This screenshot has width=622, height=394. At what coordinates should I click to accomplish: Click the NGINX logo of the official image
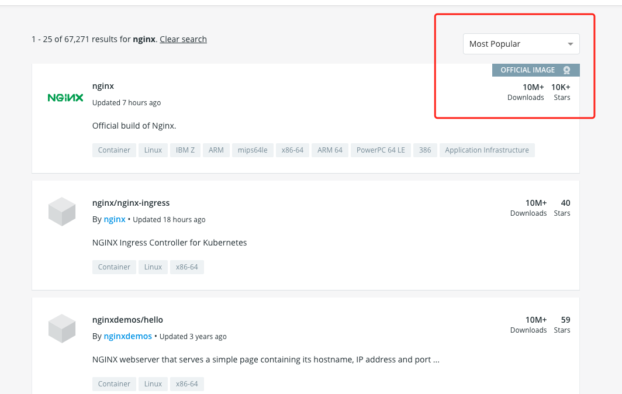point(65,98)
